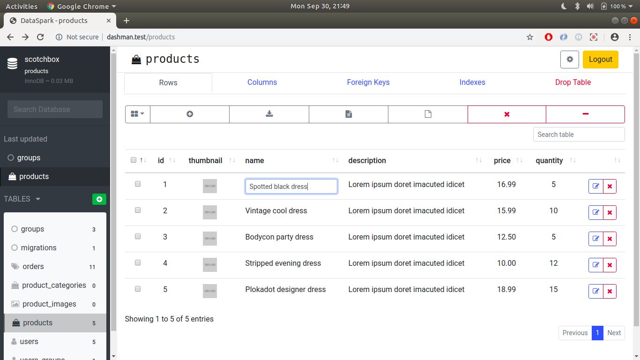Click the red X toolbar icon

pyautogui.click(x=506, y=114)
